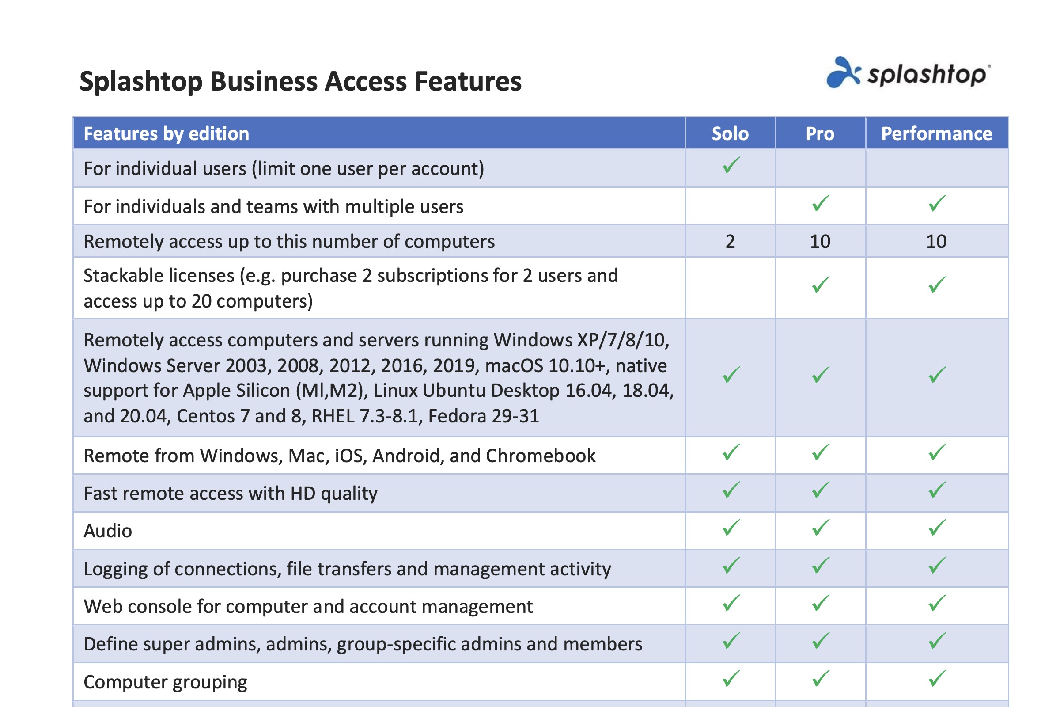Select the Pro checkmark for Fast remote access
Viewport: 1060px width, 707px height.
820,493
